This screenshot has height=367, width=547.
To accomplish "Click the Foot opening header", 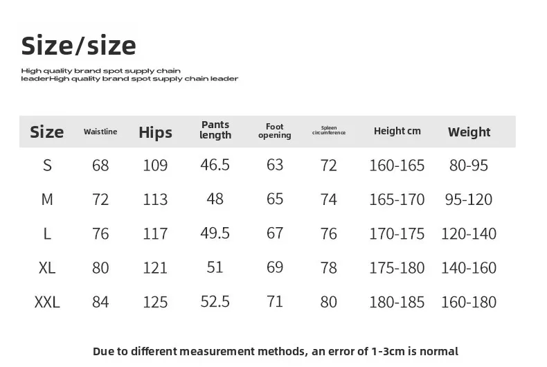I will 275,131.
